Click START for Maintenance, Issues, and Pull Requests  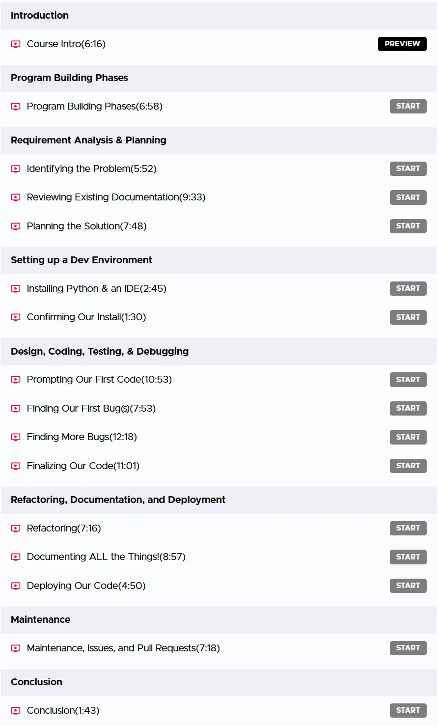[408, 648]
